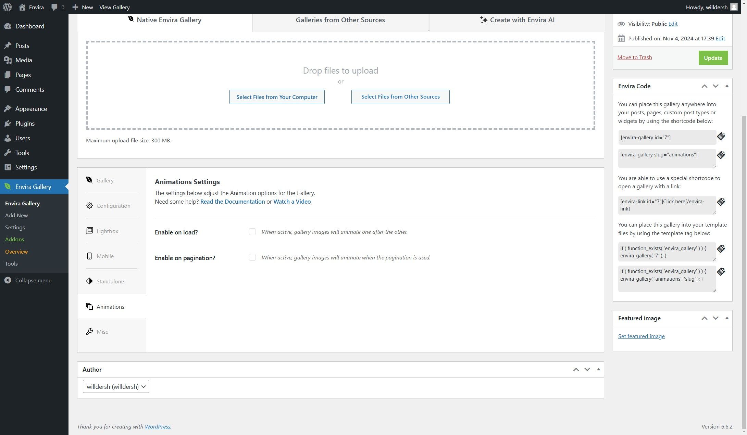The image size is (747, 435).
Task: Move Envira Code panel down
Action: 715,86
